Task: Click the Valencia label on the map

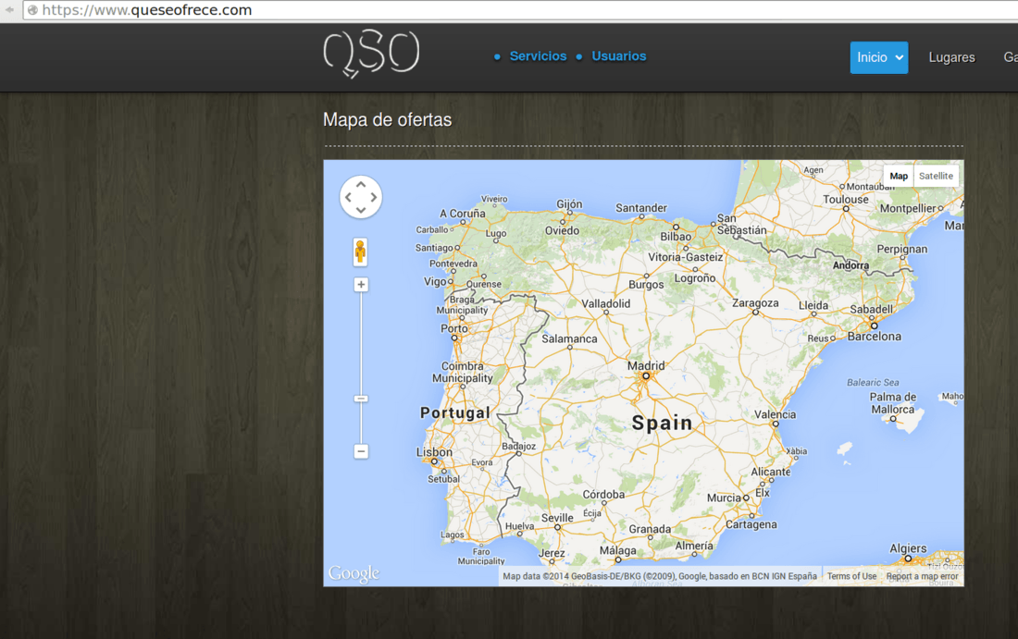Action: pos(775,414)
